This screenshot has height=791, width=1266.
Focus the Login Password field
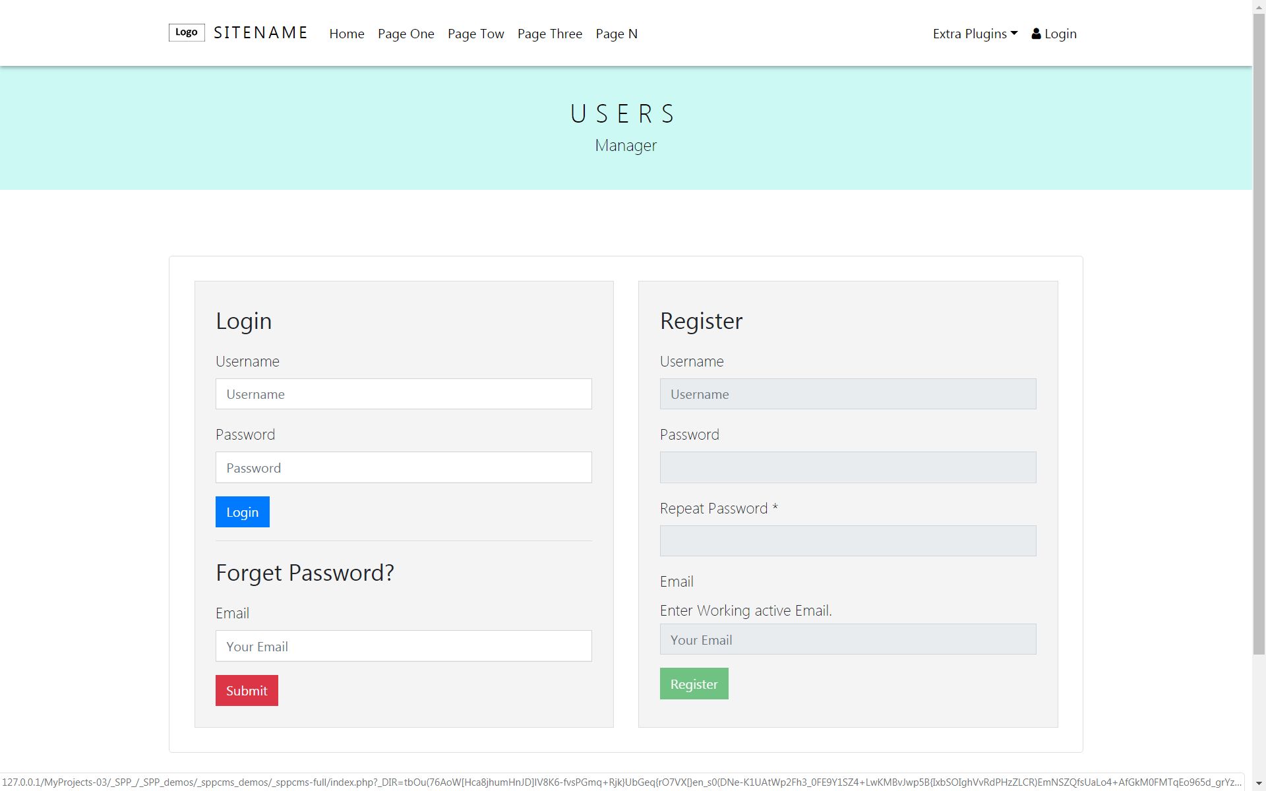coord(403,467)
